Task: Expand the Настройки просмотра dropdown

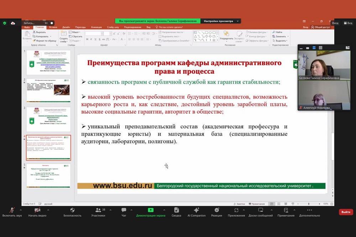Action: [x=220, y=21]
